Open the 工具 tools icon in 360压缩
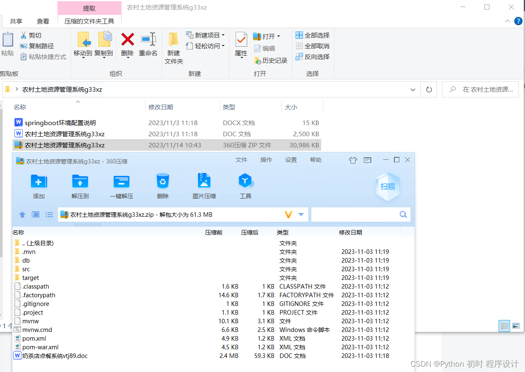This screenshot has width=525, height=372. 246,181
